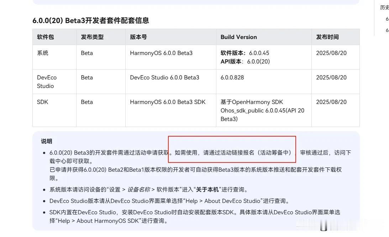389x237 pixels.
Task: Click the build version "6.0.0.828"
Action: 232,77
